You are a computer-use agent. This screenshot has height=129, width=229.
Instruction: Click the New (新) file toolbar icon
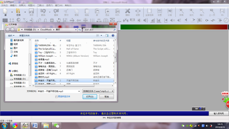click(5, 12)
